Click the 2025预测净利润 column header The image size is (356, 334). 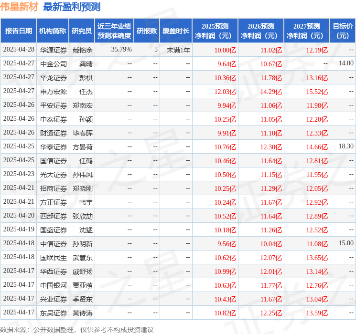[x=215, y=31]
